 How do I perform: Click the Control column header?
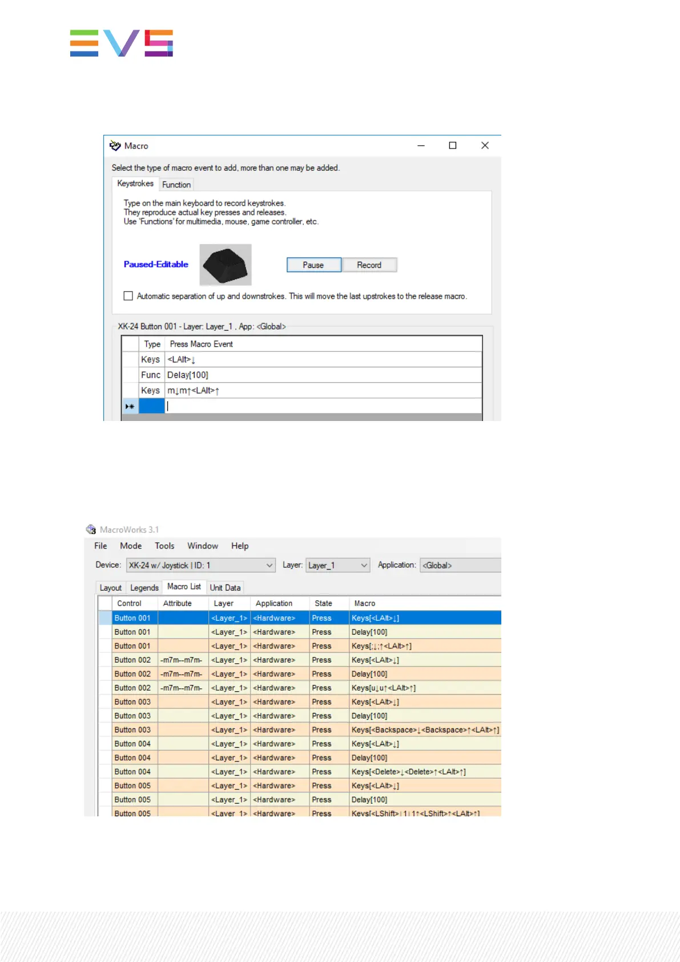pos(135,603)
